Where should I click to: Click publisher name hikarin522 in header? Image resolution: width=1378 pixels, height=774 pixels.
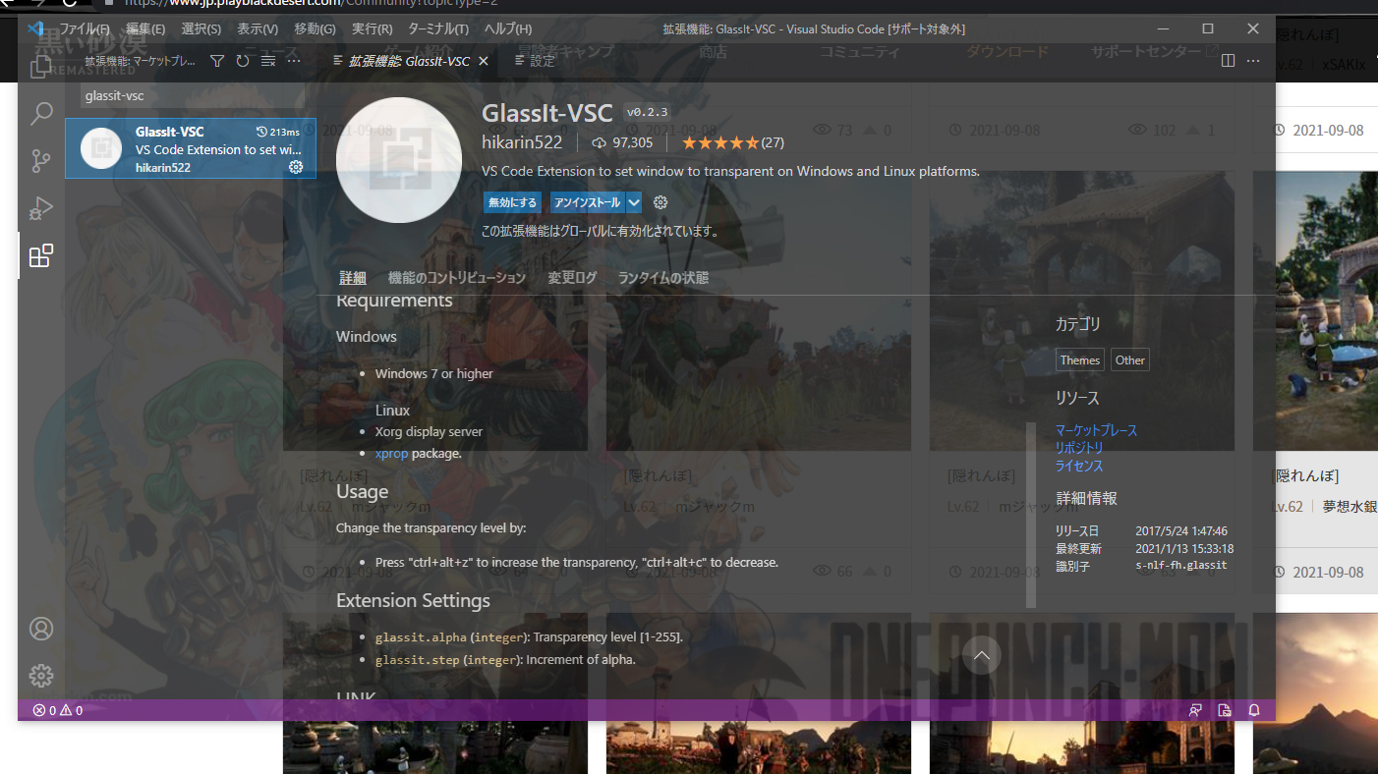coord(522,142)
